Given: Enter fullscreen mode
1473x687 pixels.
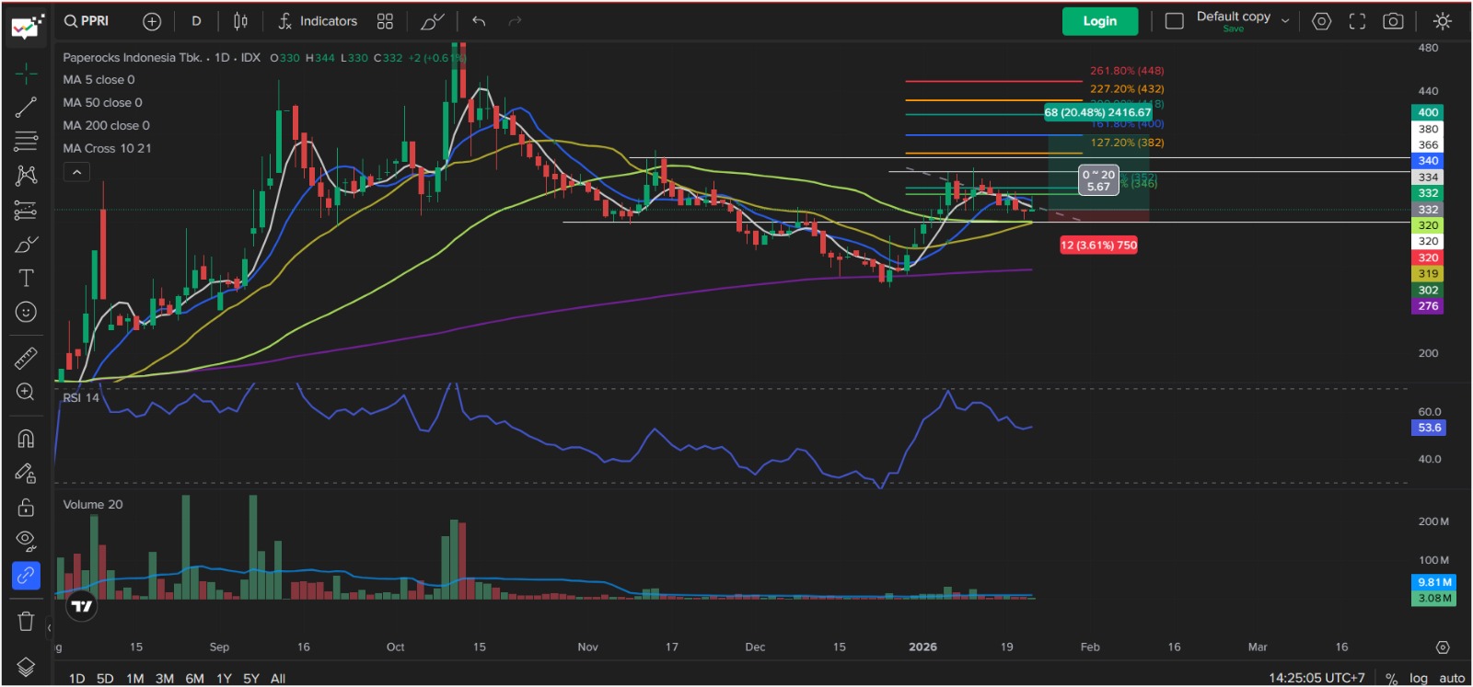Looking at the screenshot, I should pos(1357,21).
